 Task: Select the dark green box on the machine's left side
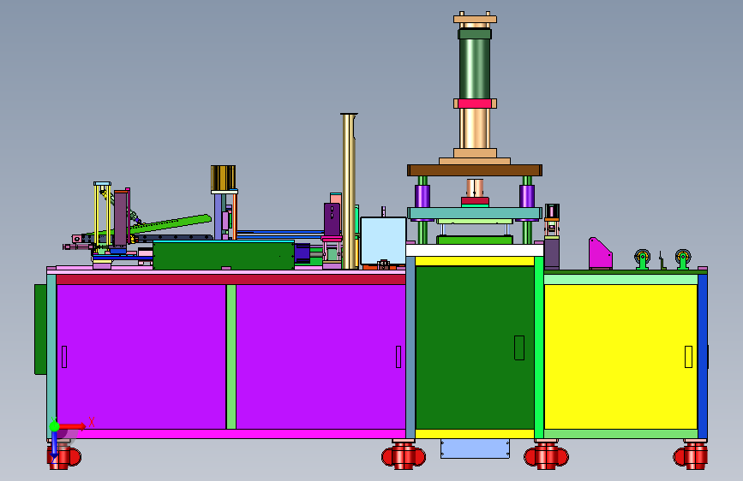[x=40, y=330]
